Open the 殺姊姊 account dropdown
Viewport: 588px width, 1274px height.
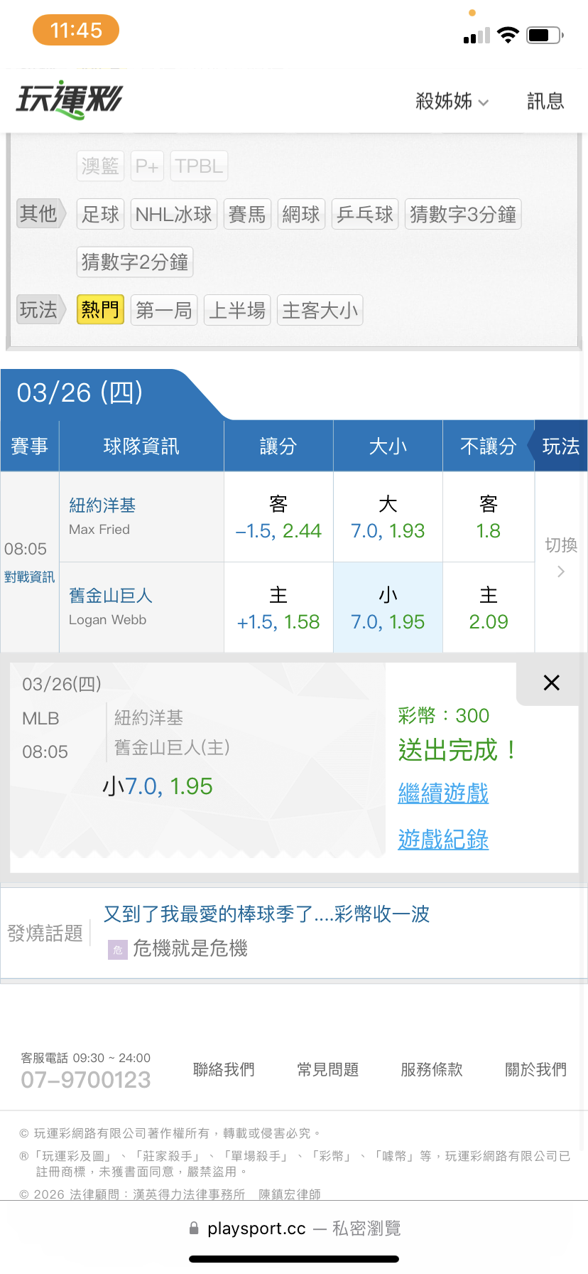click(452, 102)
